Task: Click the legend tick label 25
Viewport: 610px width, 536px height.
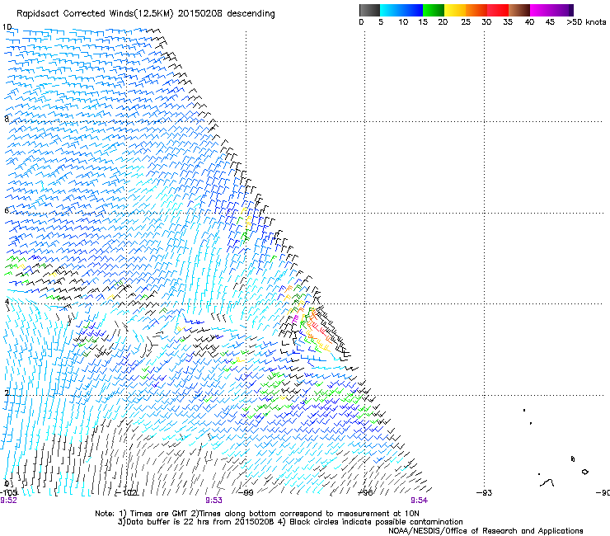Action: tap(466, 22)
